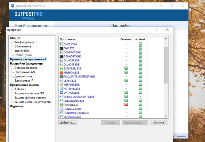
Task: Open Оповещения settings page
Action: click(x=23, y=55)
